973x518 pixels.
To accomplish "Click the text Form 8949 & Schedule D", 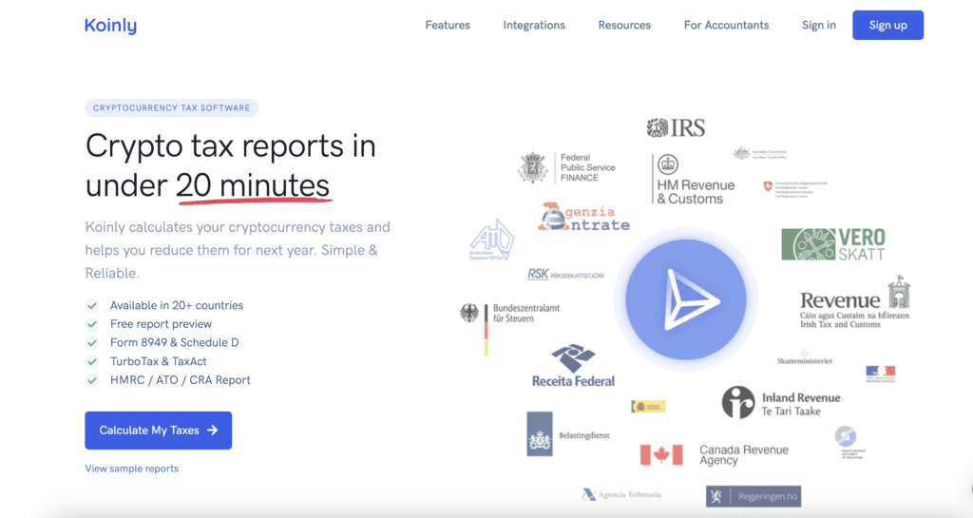I will [175, 342].
